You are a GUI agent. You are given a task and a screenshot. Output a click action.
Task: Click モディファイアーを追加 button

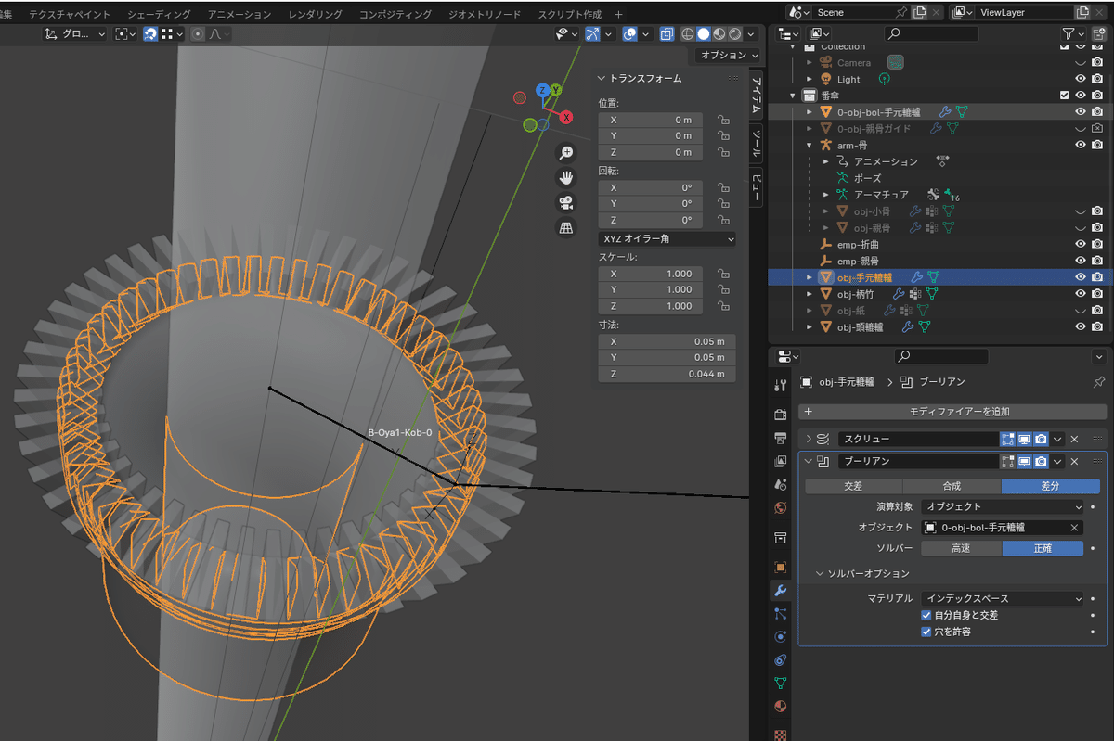952,411
